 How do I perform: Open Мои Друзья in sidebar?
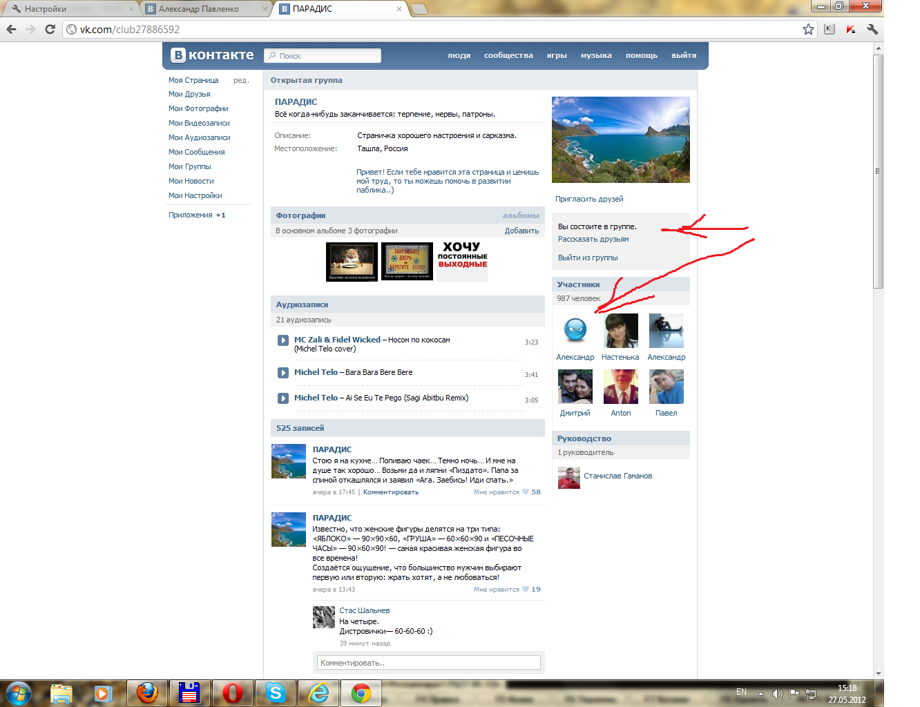pos(189,94)
